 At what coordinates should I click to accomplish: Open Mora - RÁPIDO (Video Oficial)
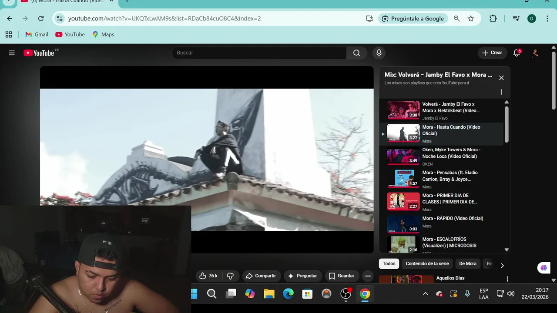coord(441,224)
